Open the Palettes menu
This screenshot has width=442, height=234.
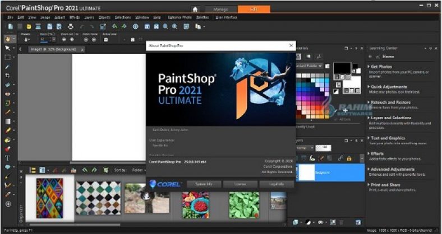202,17
